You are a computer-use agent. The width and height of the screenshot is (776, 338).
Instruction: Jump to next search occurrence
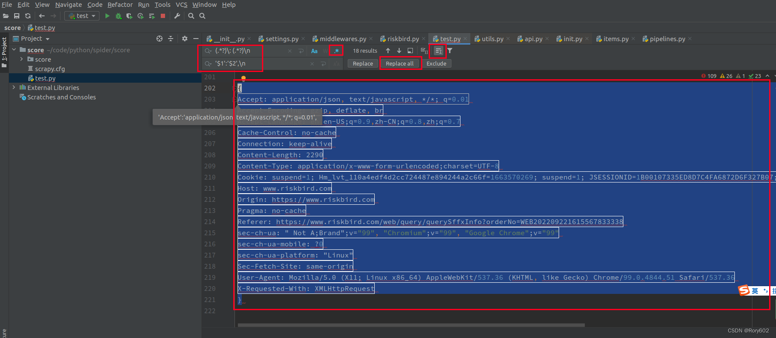[x=399, y=51]
